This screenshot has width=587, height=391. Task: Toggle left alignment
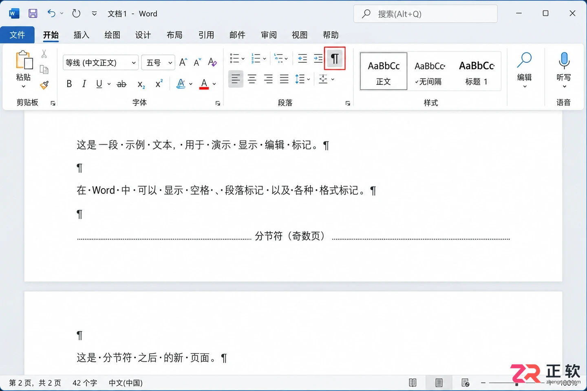coord(236,79)
